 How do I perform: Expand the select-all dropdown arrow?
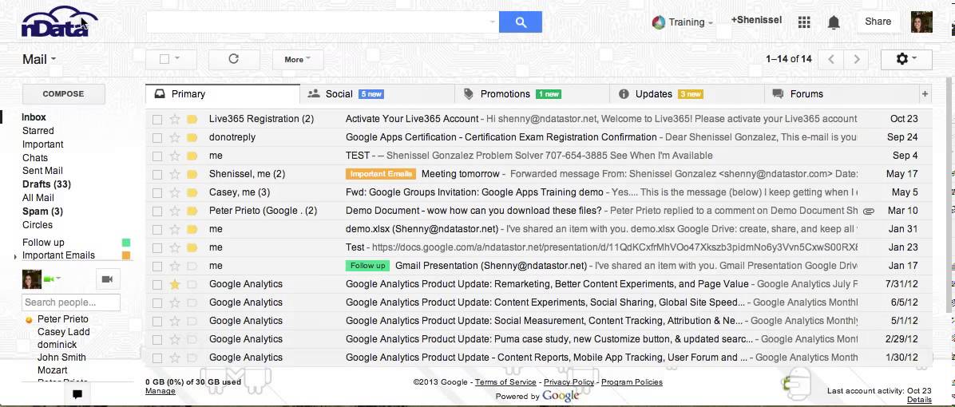(x=177, y=58)
